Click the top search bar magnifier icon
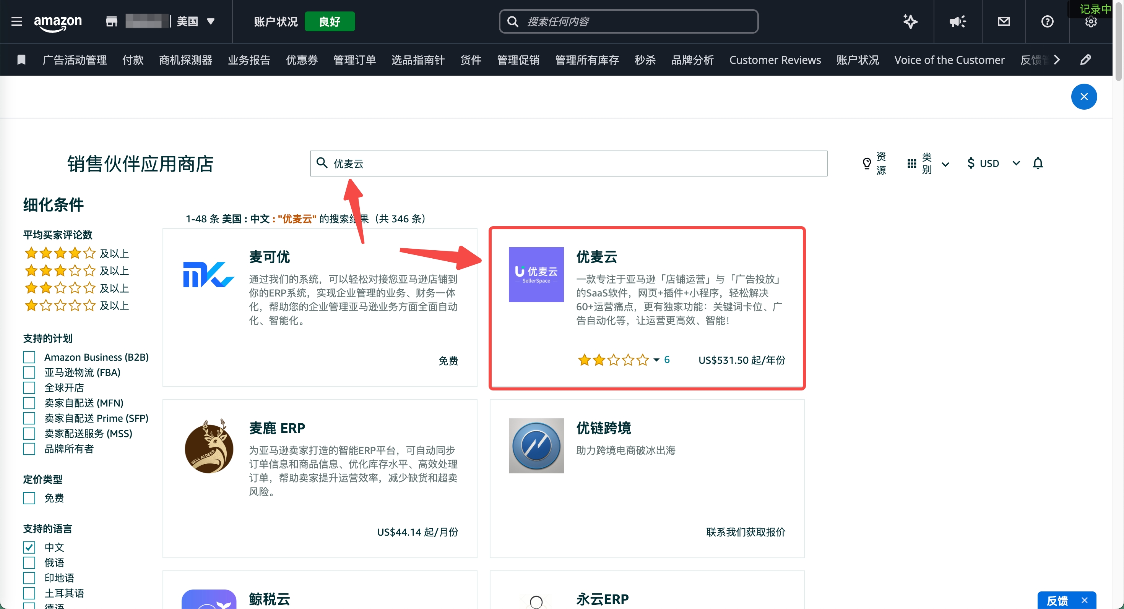Image resolution: width=1124 pixels, height=609 pixels. (x=513, y=21)
